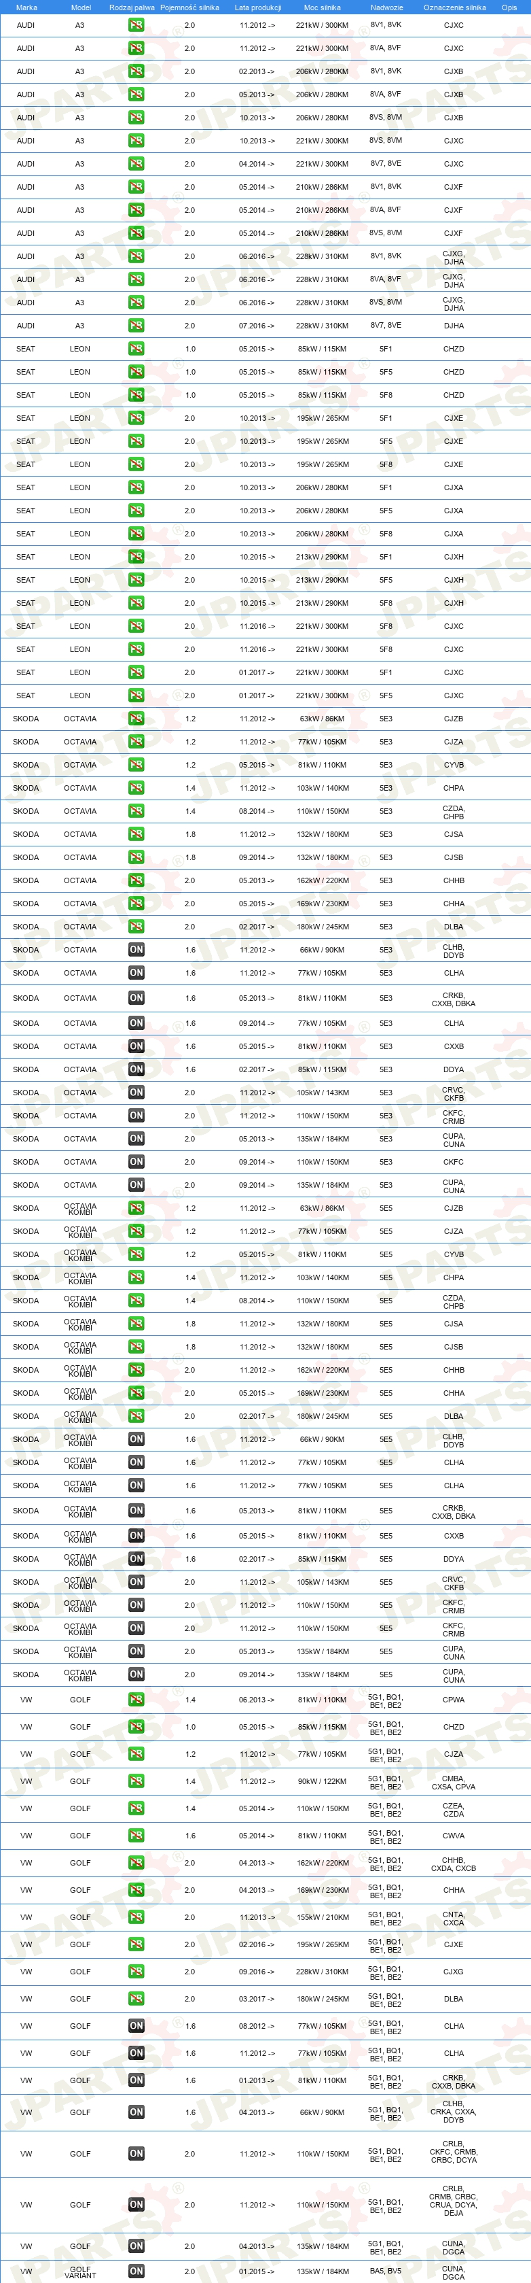Click diesel ON icon in Octavia 5E3 DDYA row
Viewport: 531px width, 2283px height.
coord(136,1069)
